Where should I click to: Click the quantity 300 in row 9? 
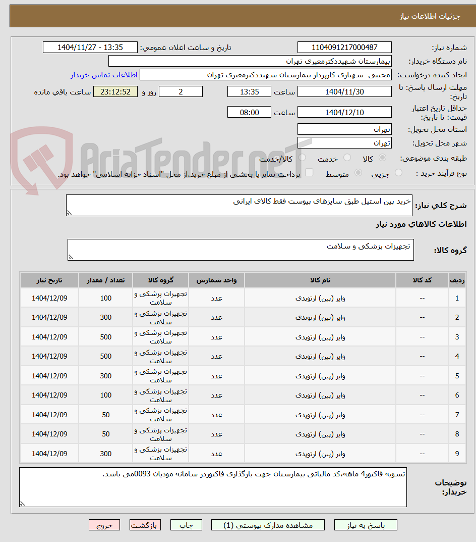(105, 454)
